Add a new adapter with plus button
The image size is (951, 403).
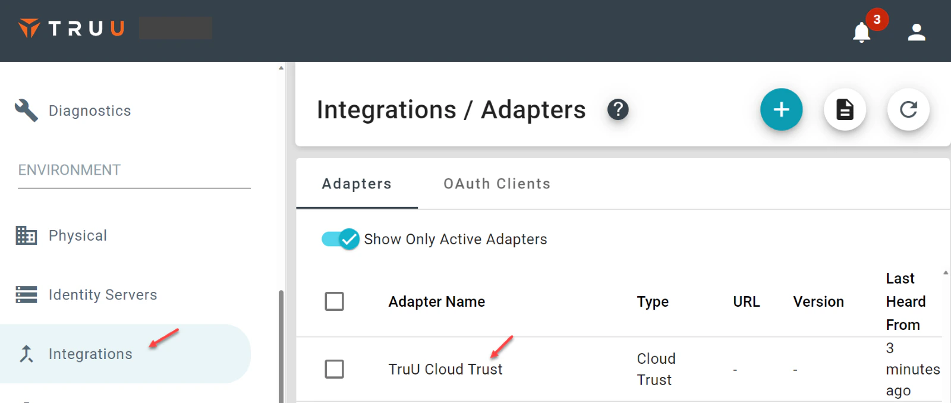(x=781, y=109)
